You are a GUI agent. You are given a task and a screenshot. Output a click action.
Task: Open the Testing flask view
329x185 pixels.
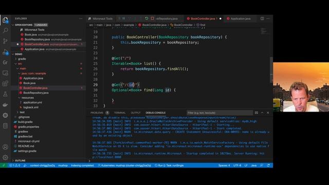click(x=5, y=94)
